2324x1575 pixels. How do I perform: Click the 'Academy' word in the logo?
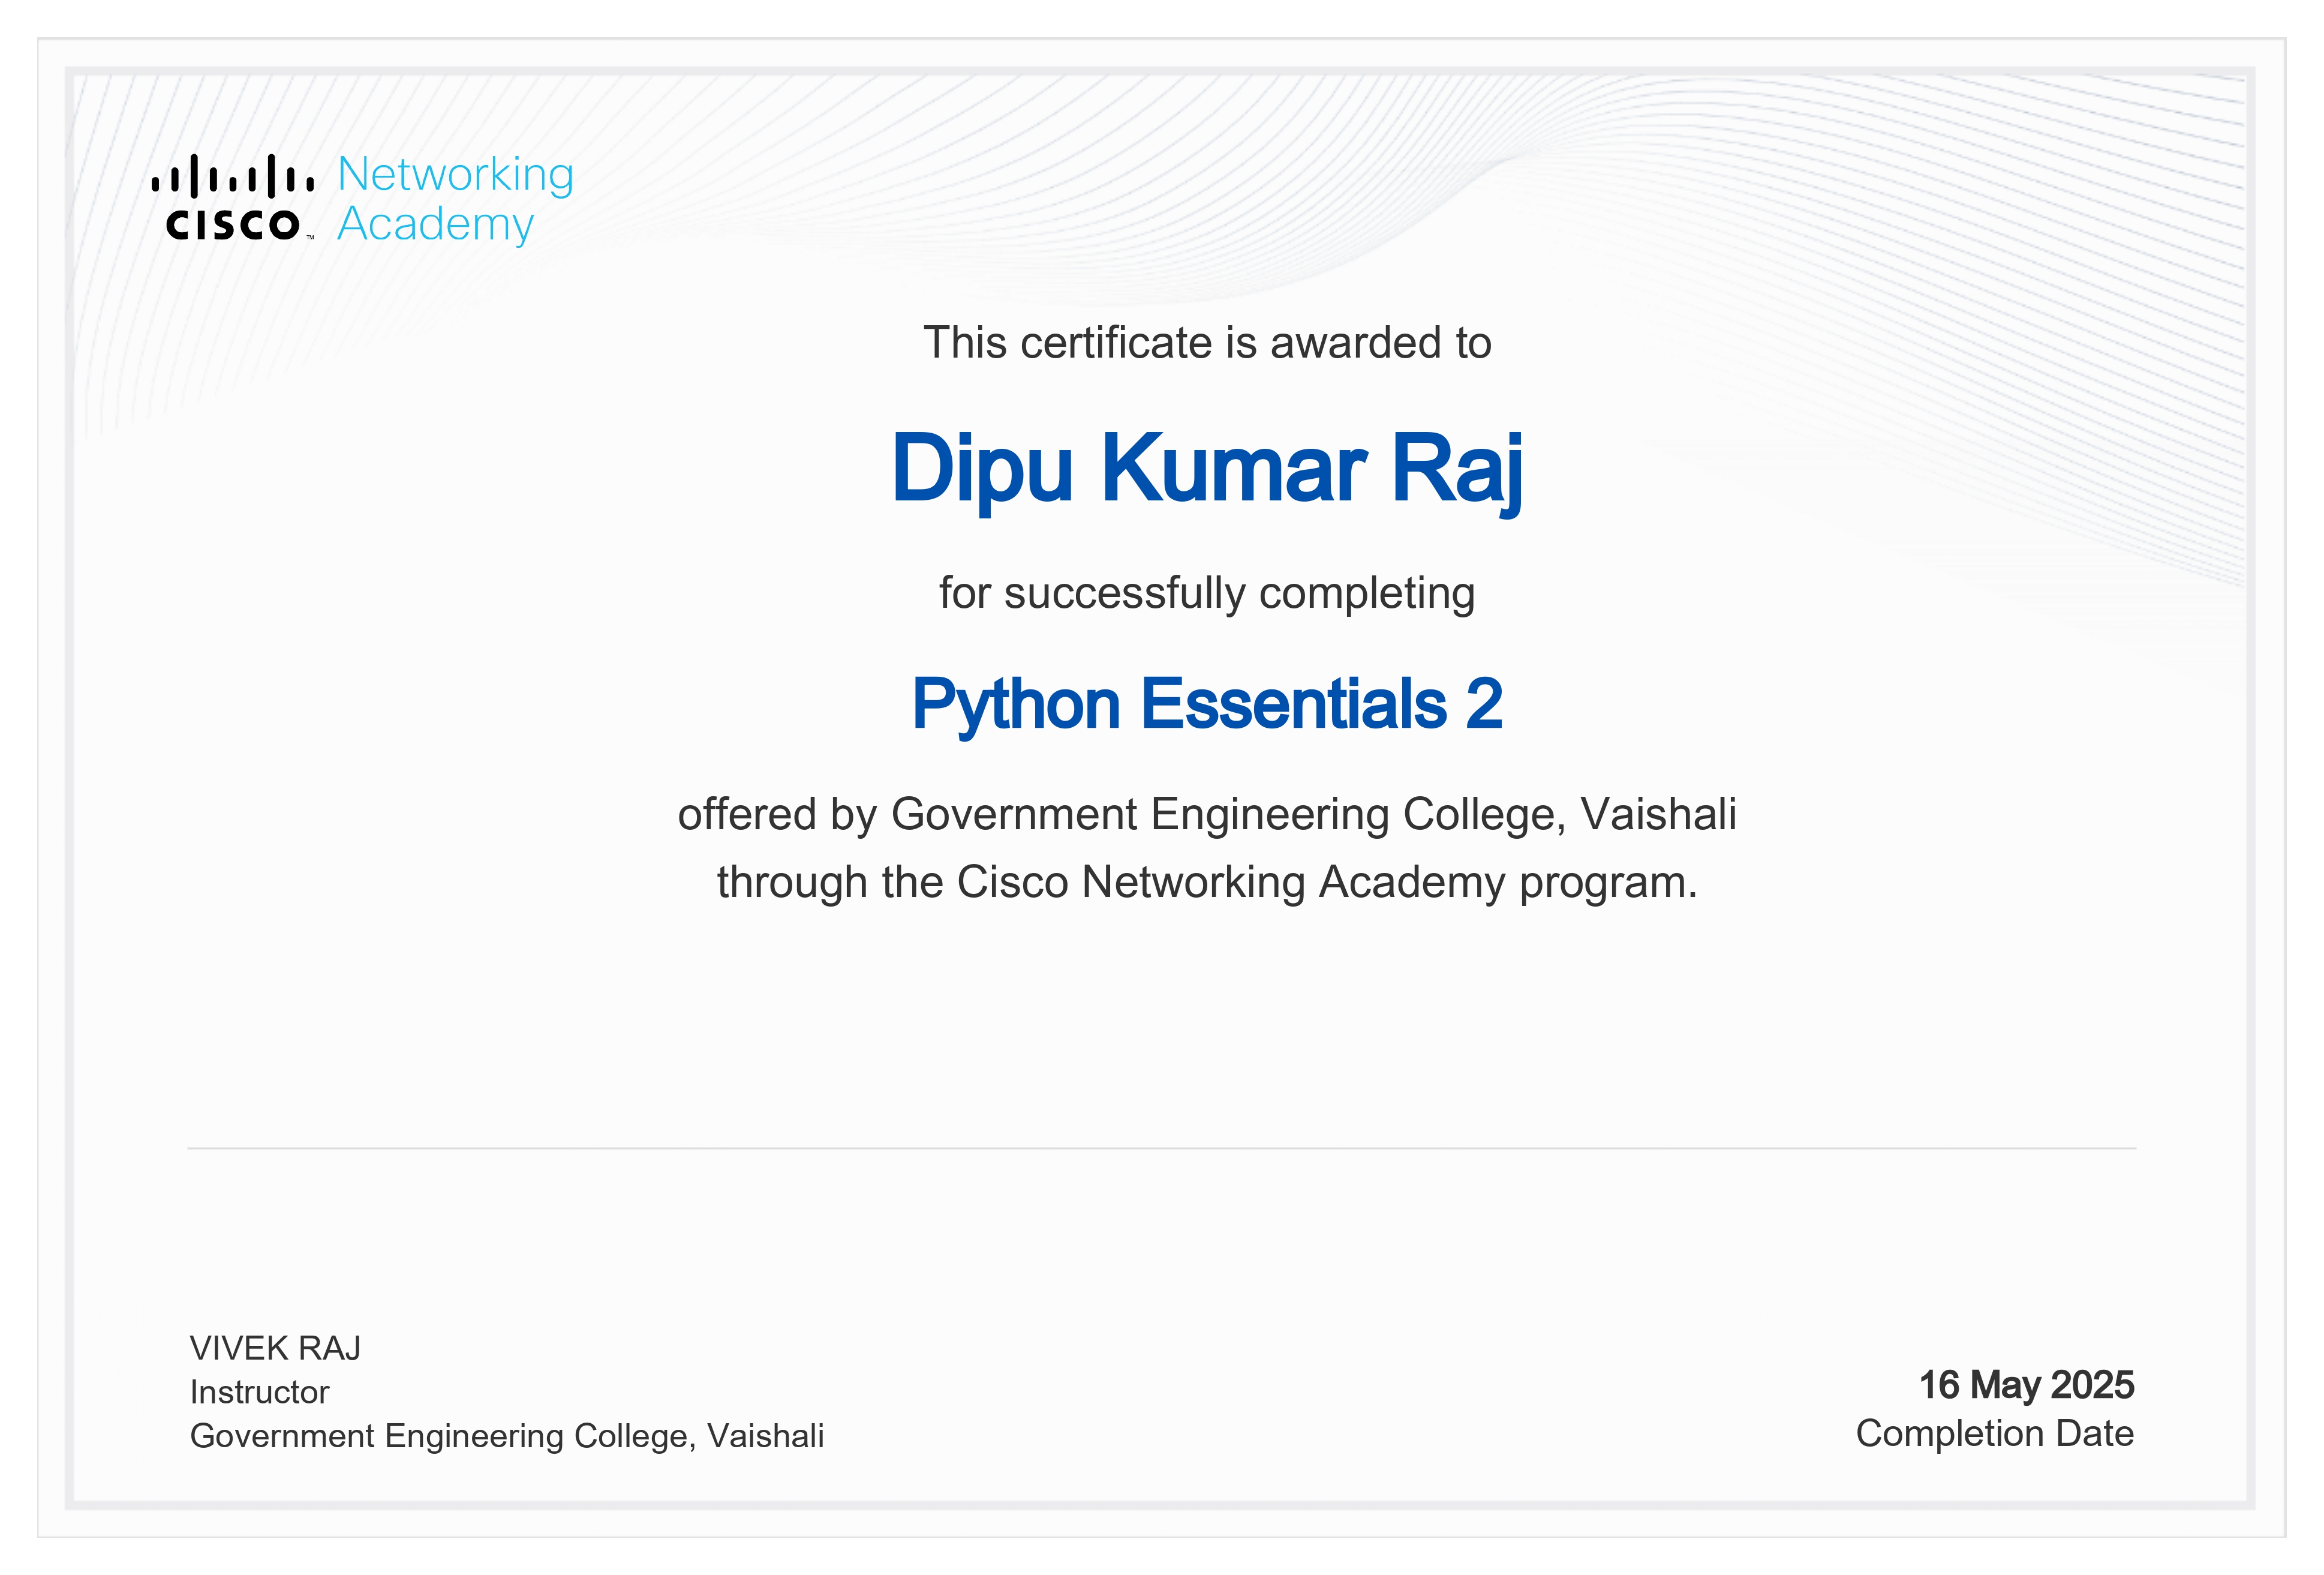[436, 225]
